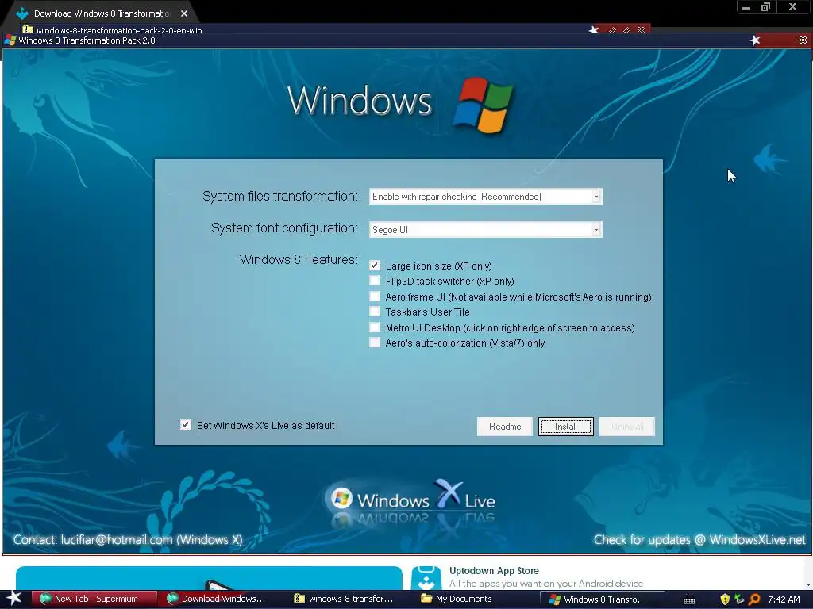This screenshot has width=813, height=609.
Task: Open the Readme button
Action: pos(504,427)
